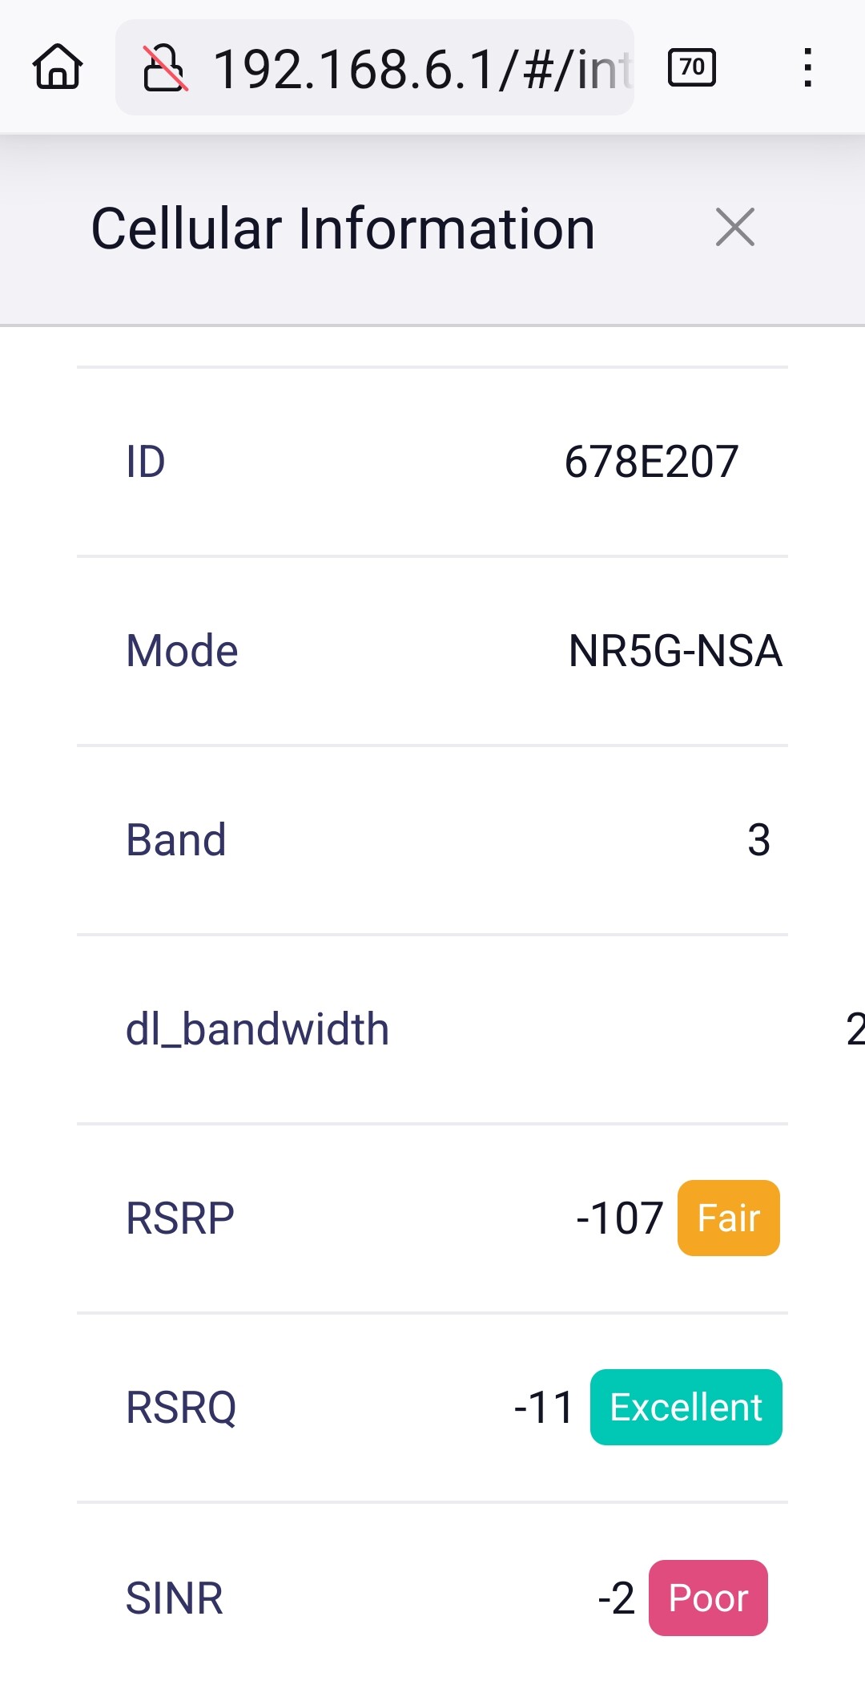Viewport: 865px width, 1693px height.
Task: Click the Cellular Information title
Action: (343, 228)
